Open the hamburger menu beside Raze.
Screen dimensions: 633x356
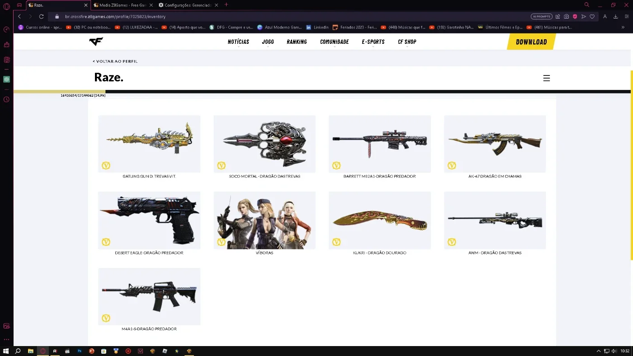(546, 78)
